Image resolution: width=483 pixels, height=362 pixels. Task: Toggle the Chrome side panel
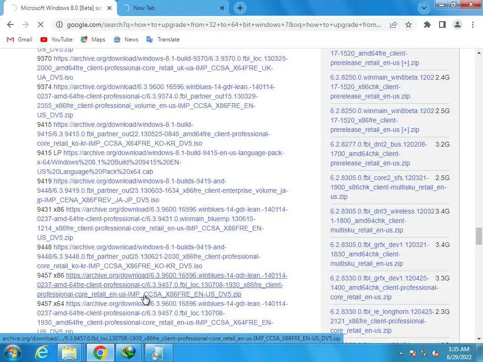coord(442,25)
